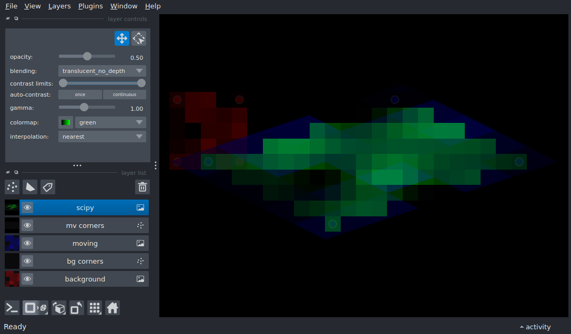The width and height of the screenshot is (571, 334).
Task: Hide the moving layer
Action: click(x=27, y=243)
